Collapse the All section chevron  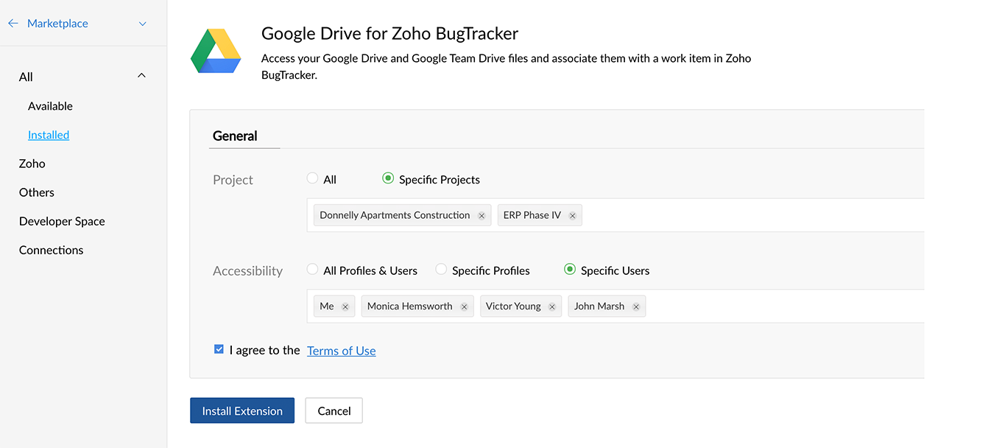(x=142, y=76)
